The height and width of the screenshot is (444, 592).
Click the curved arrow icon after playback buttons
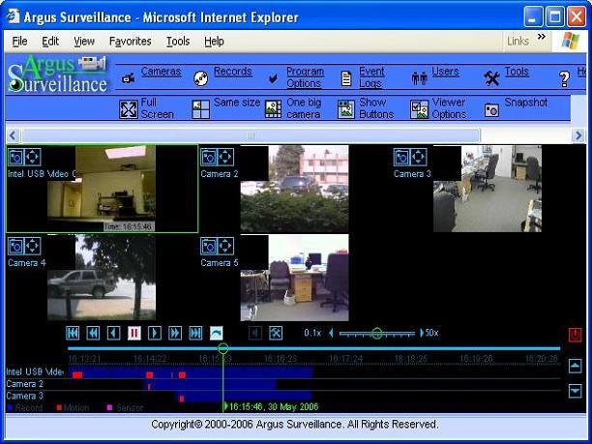pyautogui.click(x=217, y=333)
